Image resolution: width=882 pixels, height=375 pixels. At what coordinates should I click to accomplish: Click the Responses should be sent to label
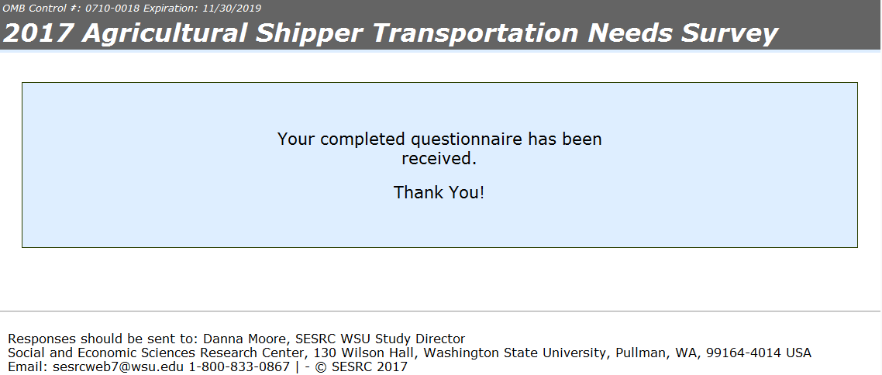(103, 339)
